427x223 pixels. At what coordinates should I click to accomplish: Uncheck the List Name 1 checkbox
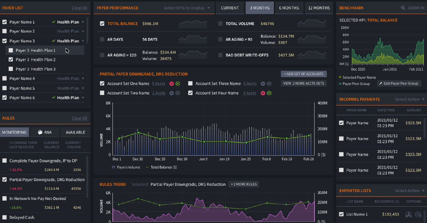[x=341, y=214]
